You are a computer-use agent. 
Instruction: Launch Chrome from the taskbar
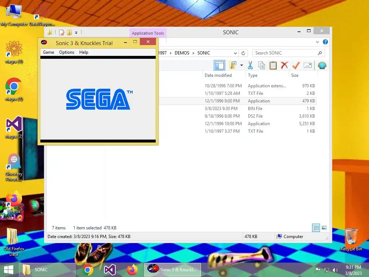(87, 270)
